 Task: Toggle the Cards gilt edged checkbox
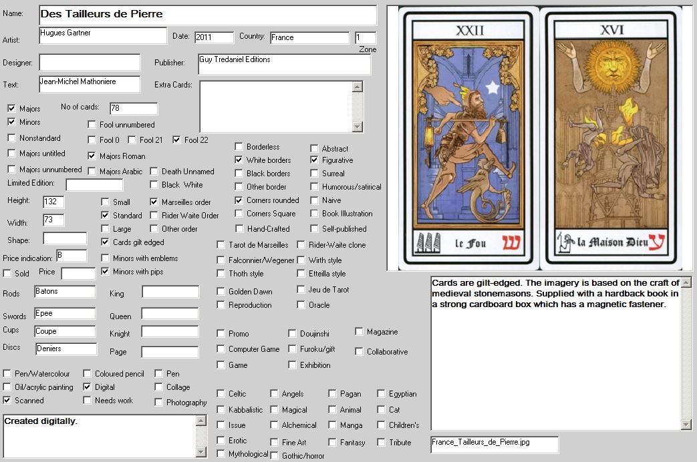click(106, 242)
